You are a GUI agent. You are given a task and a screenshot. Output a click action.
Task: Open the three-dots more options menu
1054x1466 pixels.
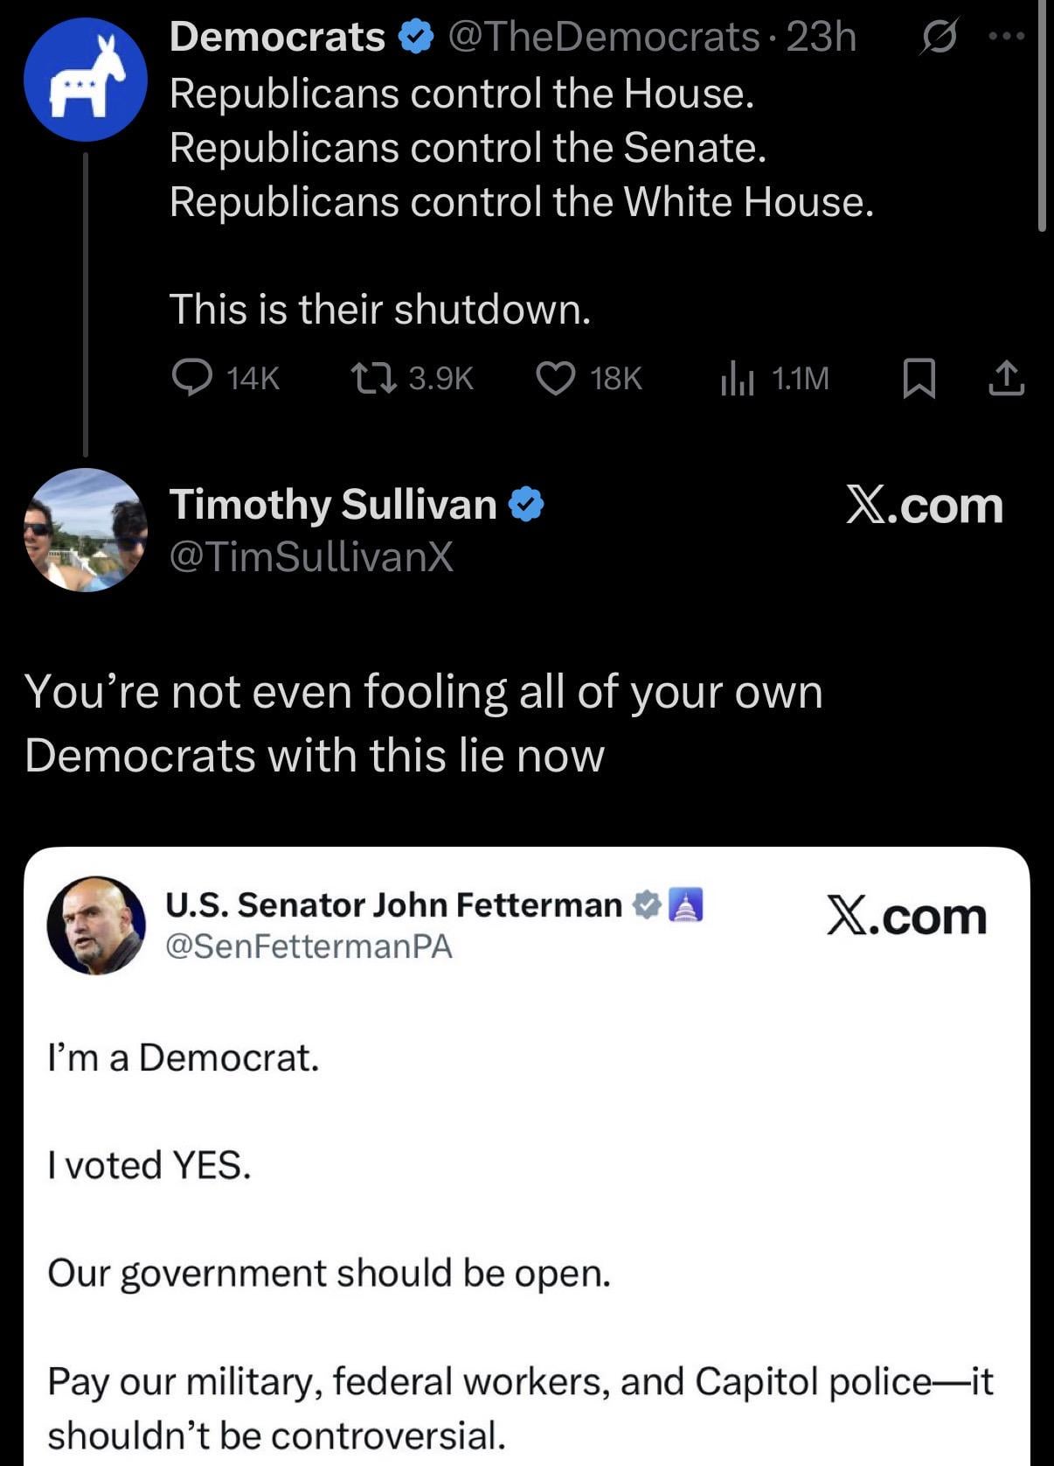pos(1007,37)
